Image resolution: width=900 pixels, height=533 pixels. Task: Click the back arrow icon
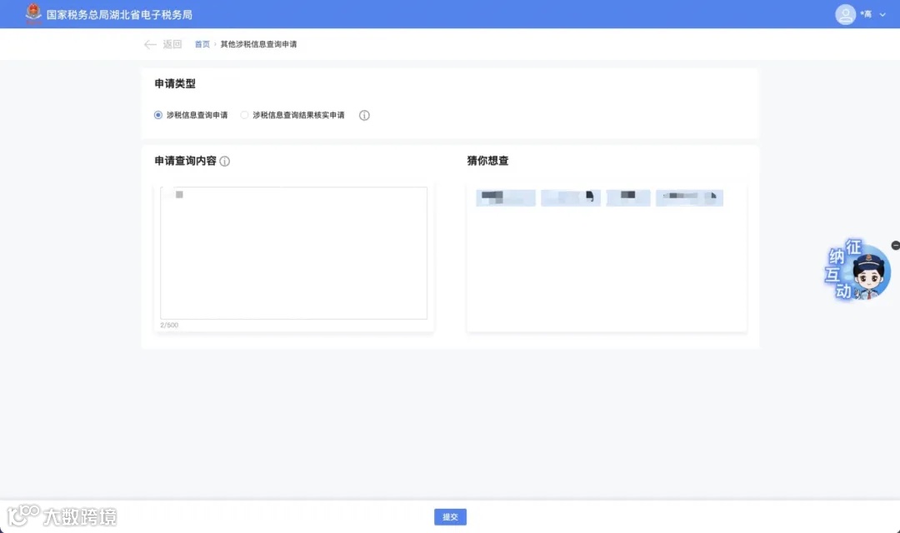tap(150, 44)
